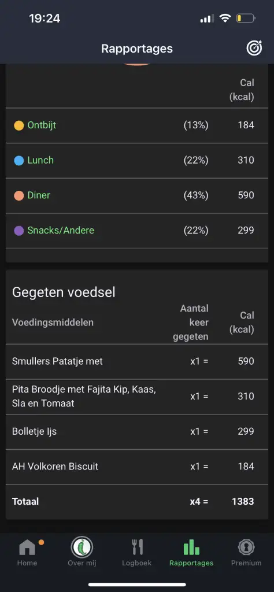Tap the yellow Ontbijt color dot
The width and height of the screenshot is (274, 592).
19,125
